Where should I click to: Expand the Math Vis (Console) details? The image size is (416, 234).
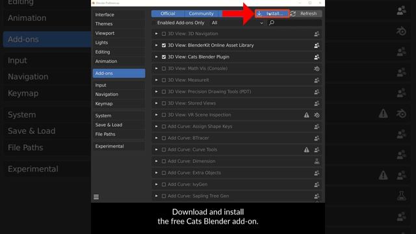coord(156,68)
